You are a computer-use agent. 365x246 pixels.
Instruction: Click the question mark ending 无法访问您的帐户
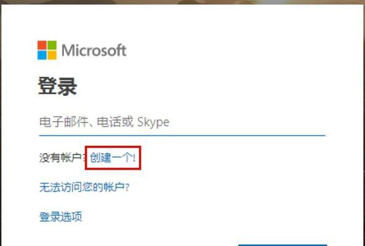click(x=127, y=188)
